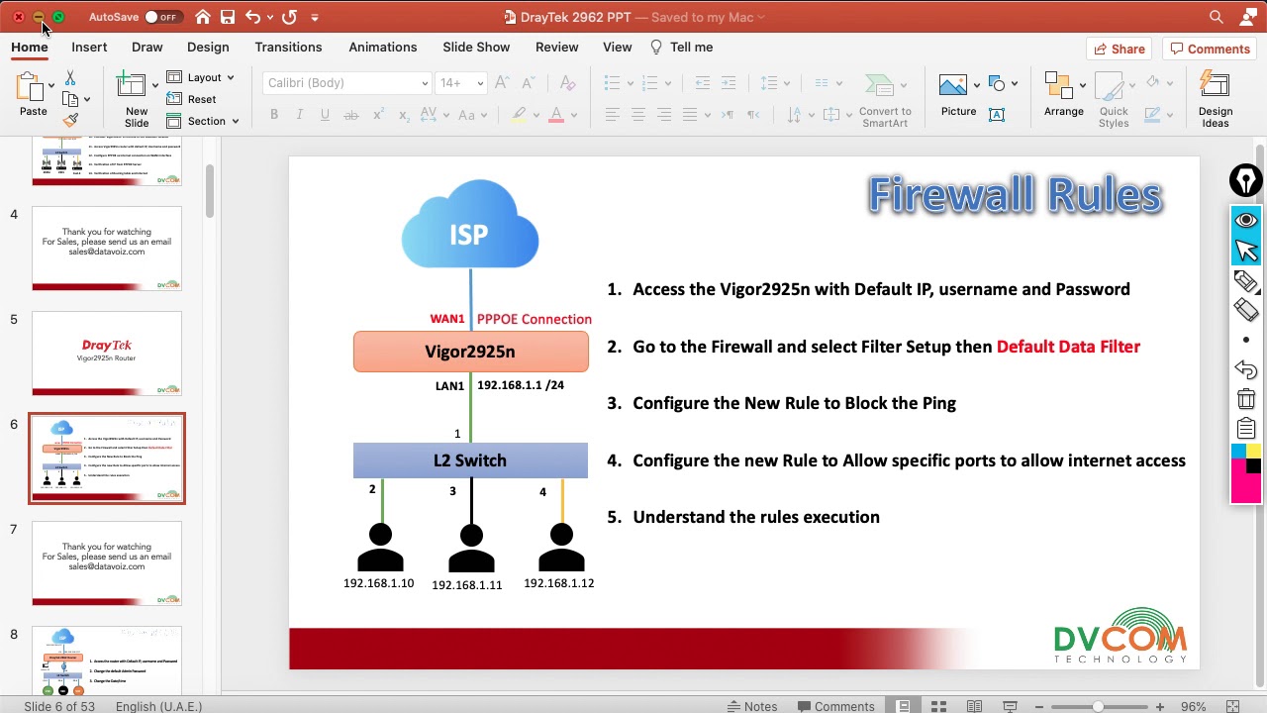Viewport: 1267px width, 713px height.
Task: Click the Redo arrow icon
Action: point(289,17)
